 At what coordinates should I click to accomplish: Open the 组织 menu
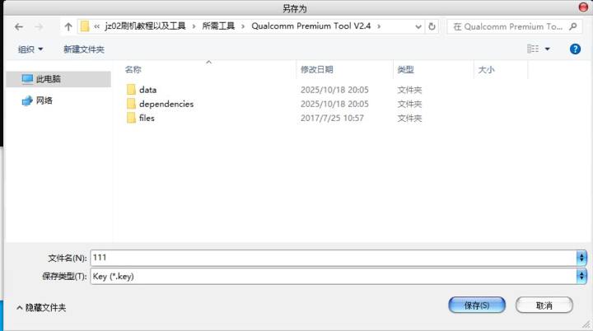30,49
